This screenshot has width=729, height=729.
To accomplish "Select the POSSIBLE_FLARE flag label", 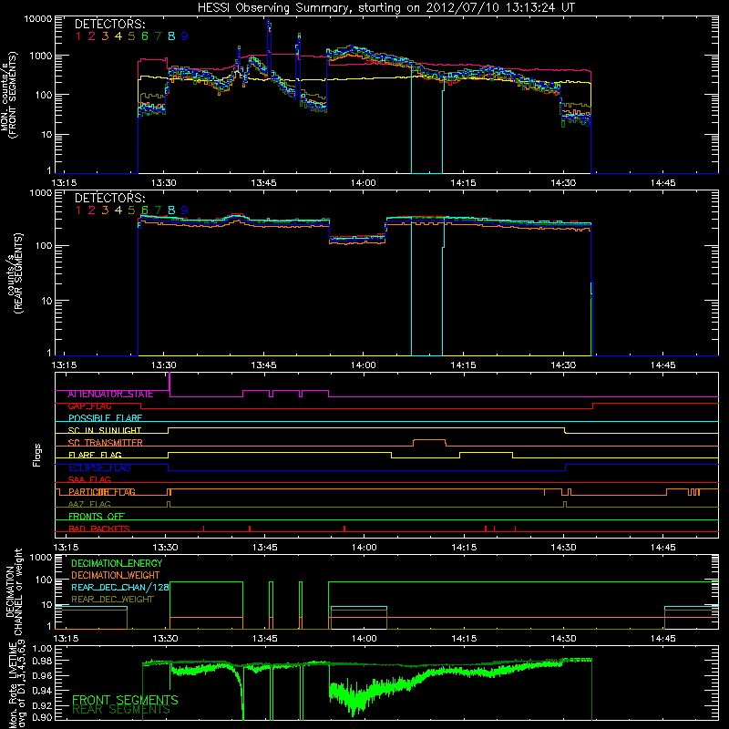I will click(x=105, y=418).
